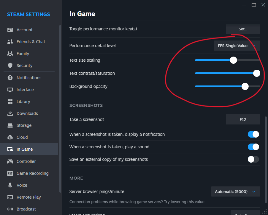268x215 pixels.
Task: Click the MORE section heading
Action: coord(76,178)
